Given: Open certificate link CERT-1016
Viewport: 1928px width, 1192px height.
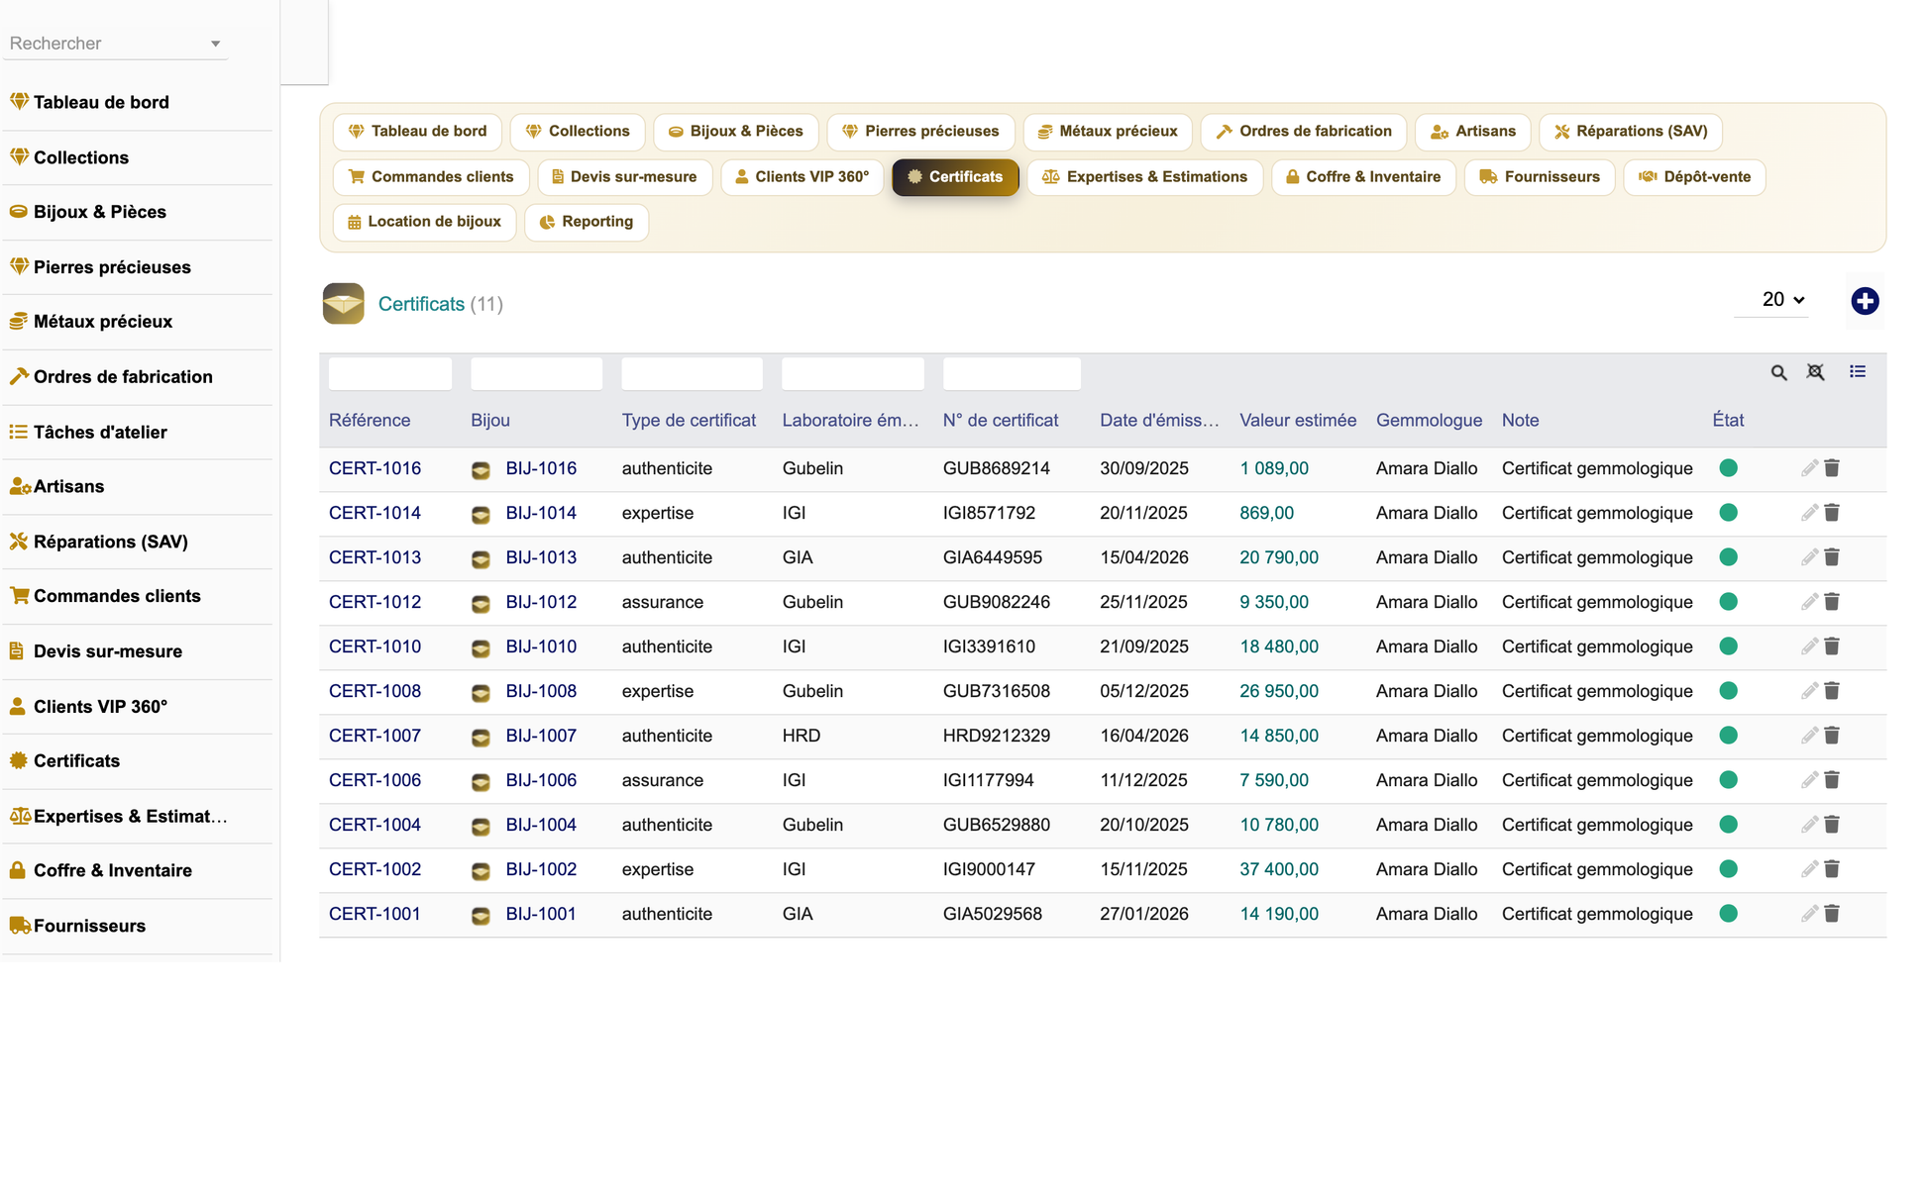Looking at the screenshot, I should (x=375, y=468).
